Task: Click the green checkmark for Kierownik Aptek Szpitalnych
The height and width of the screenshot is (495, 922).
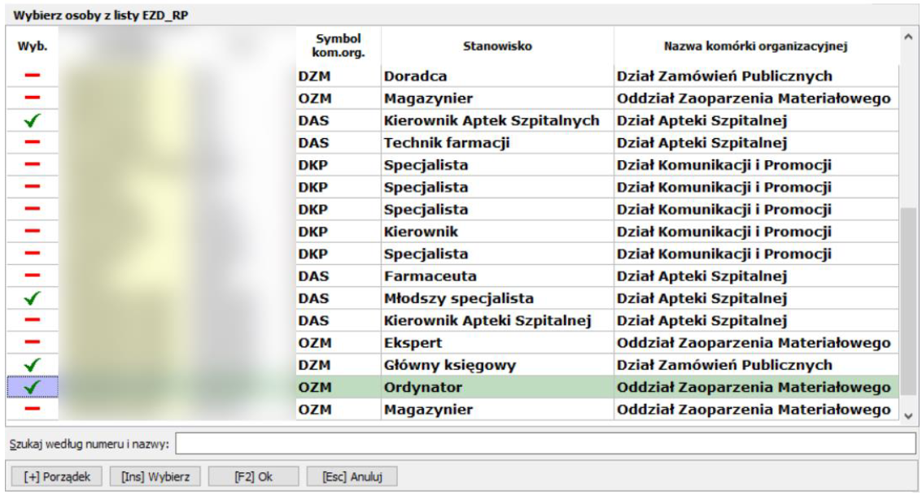Action: coord(32,121)
